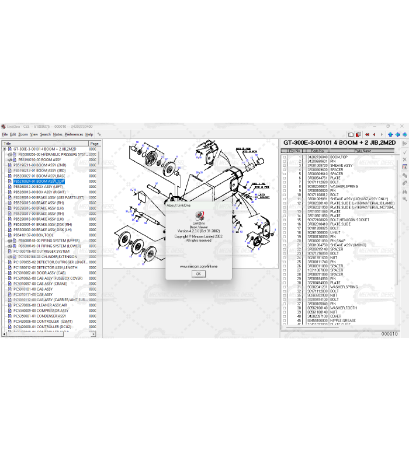Select PB5260012-00 BOX ASSY (LEFT) entry
This screenshot has width=409, height=467.
pos(41,187)
